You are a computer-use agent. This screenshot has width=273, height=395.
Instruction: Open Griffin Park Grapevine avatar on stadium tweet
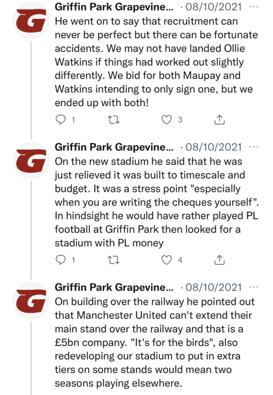pyautogui.click(x=31, y=160)
